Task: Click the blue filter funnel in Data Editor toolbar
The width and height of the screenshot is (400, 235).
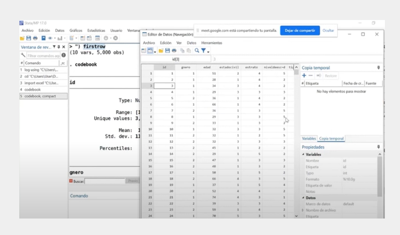Action: click(x=204, y=51)
